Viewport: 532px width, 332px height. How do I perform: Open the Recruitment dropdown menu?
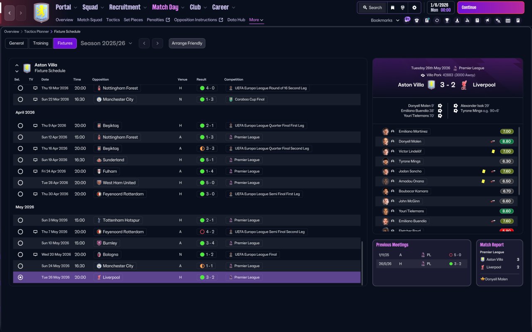tap(128, 7)
